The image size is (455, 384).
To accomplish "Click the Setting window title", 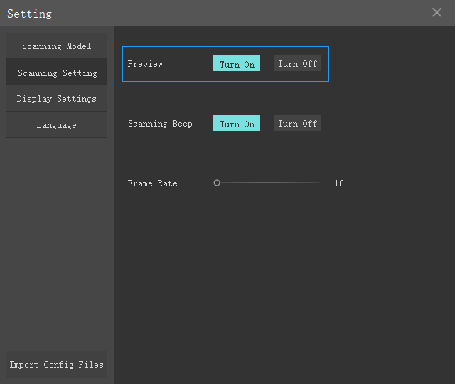I will [29, 14].
